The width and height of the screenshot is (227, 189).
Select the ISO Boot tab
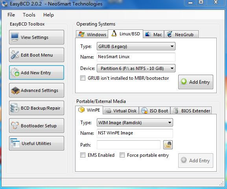pos(155,111)
